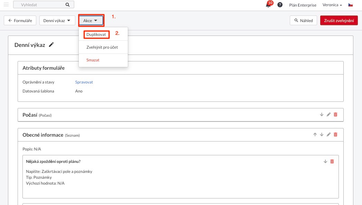Delete the Počasí section
This screenshot has width=362, height=205.
click(x=335, y=115)
